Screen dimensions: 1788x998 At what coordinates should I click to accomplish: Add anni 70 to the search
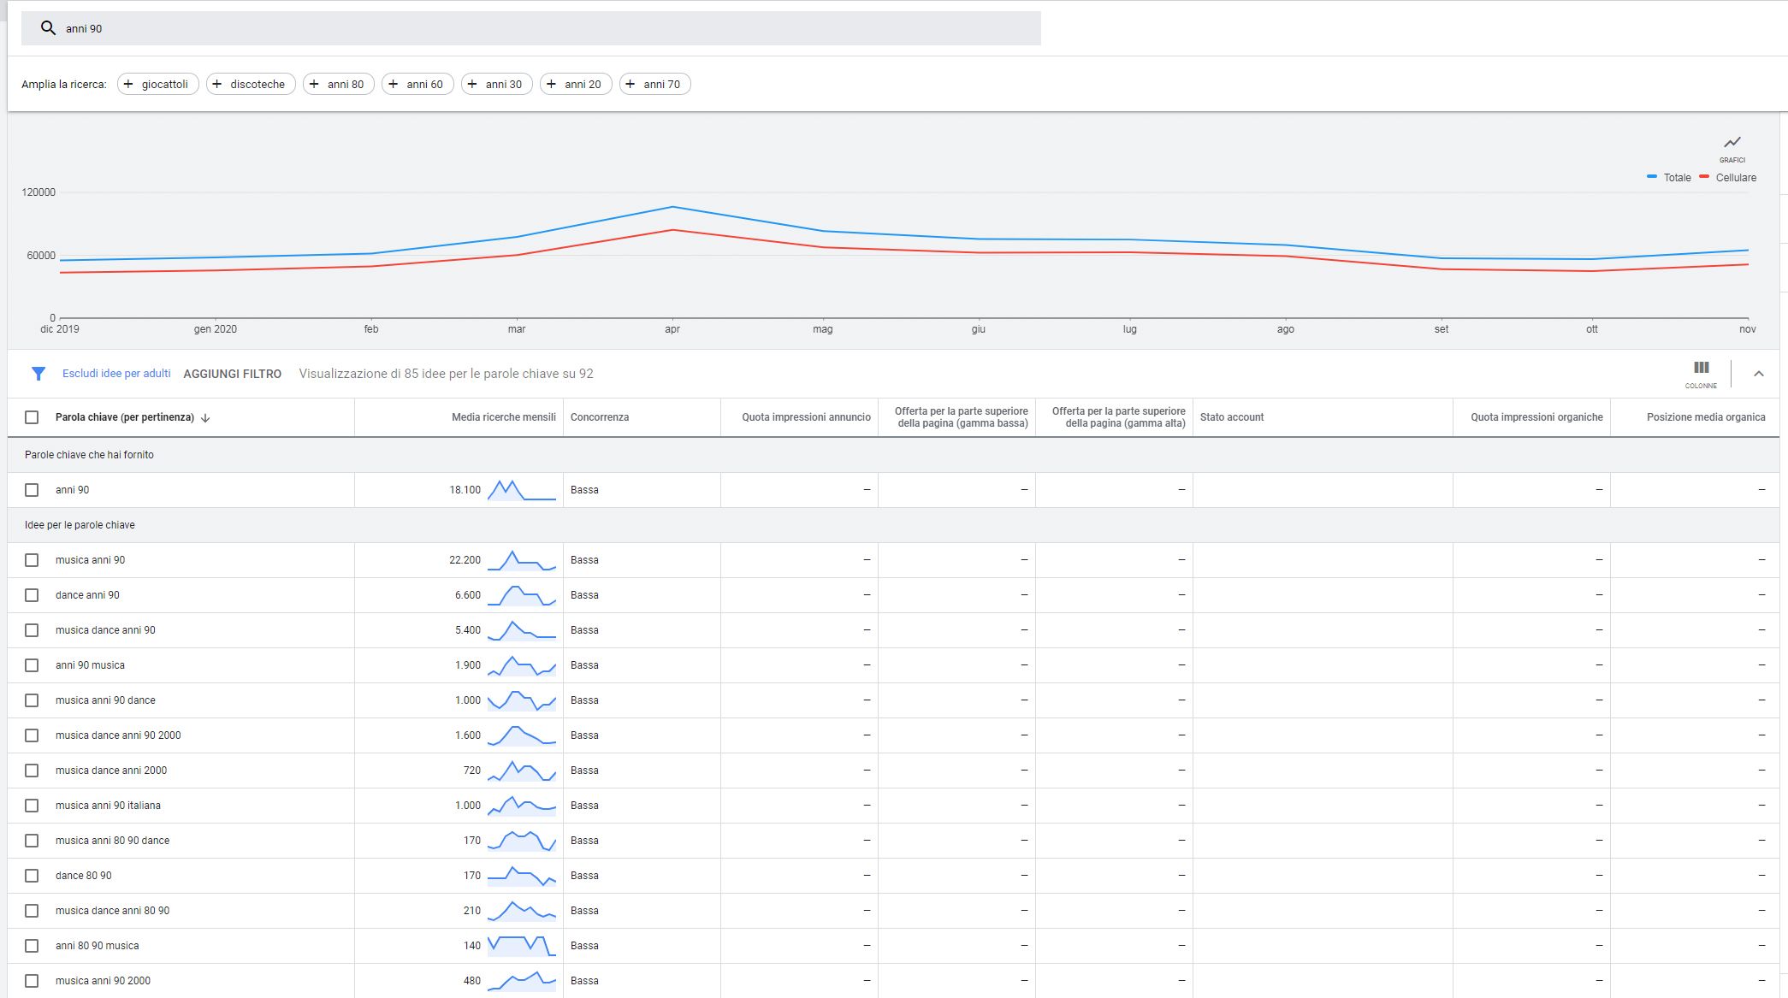pyautogui.click(x=655, y=84)
